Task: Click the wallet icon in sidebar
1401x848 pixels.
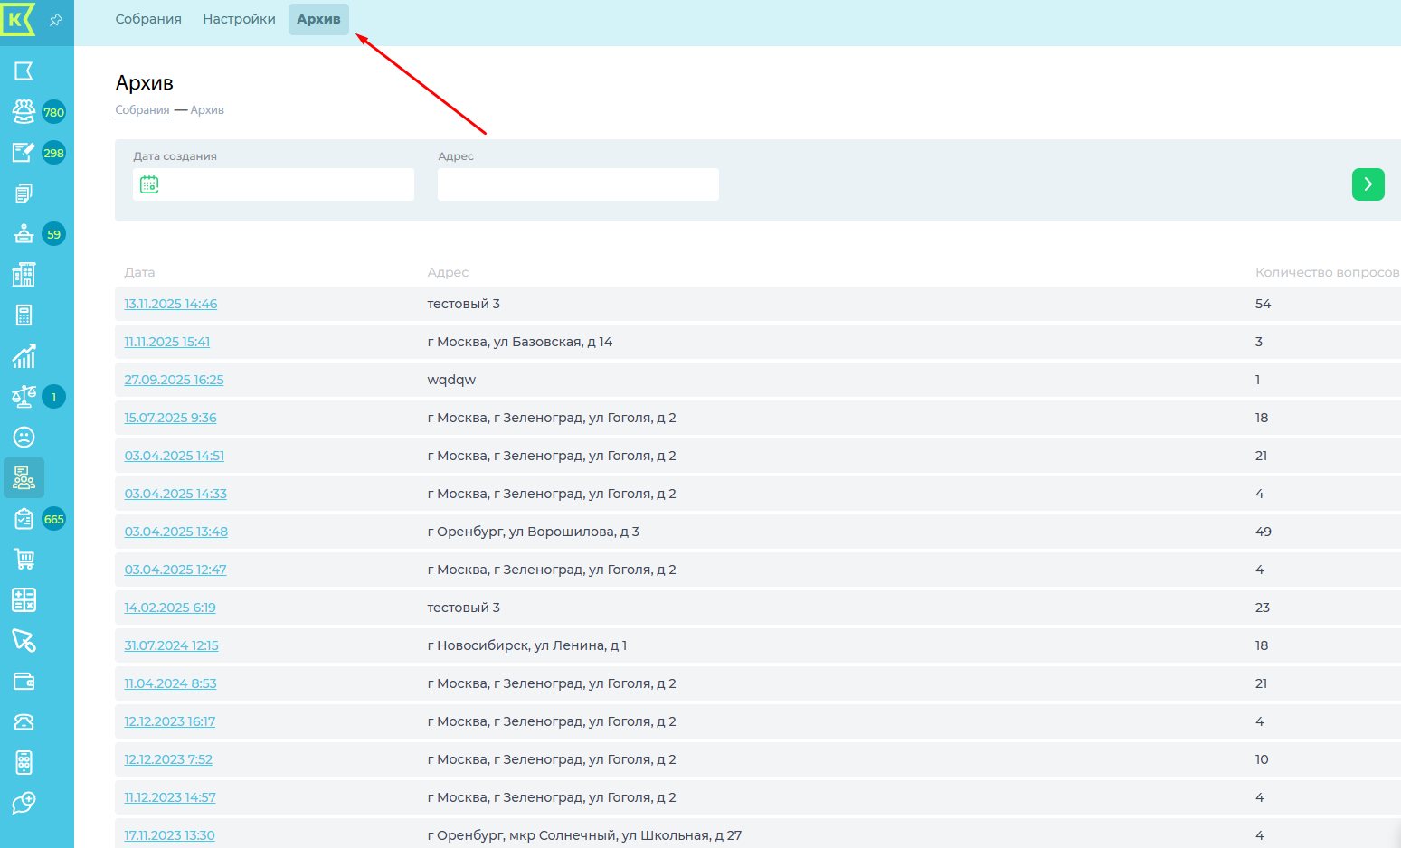Action: (24, 682)
